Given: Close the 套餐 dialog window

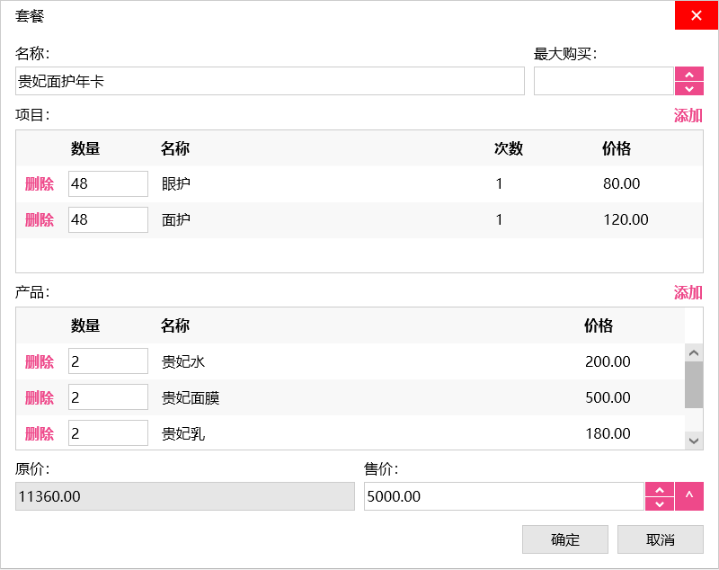Looking at the screenshot, I should click(697, 15).
